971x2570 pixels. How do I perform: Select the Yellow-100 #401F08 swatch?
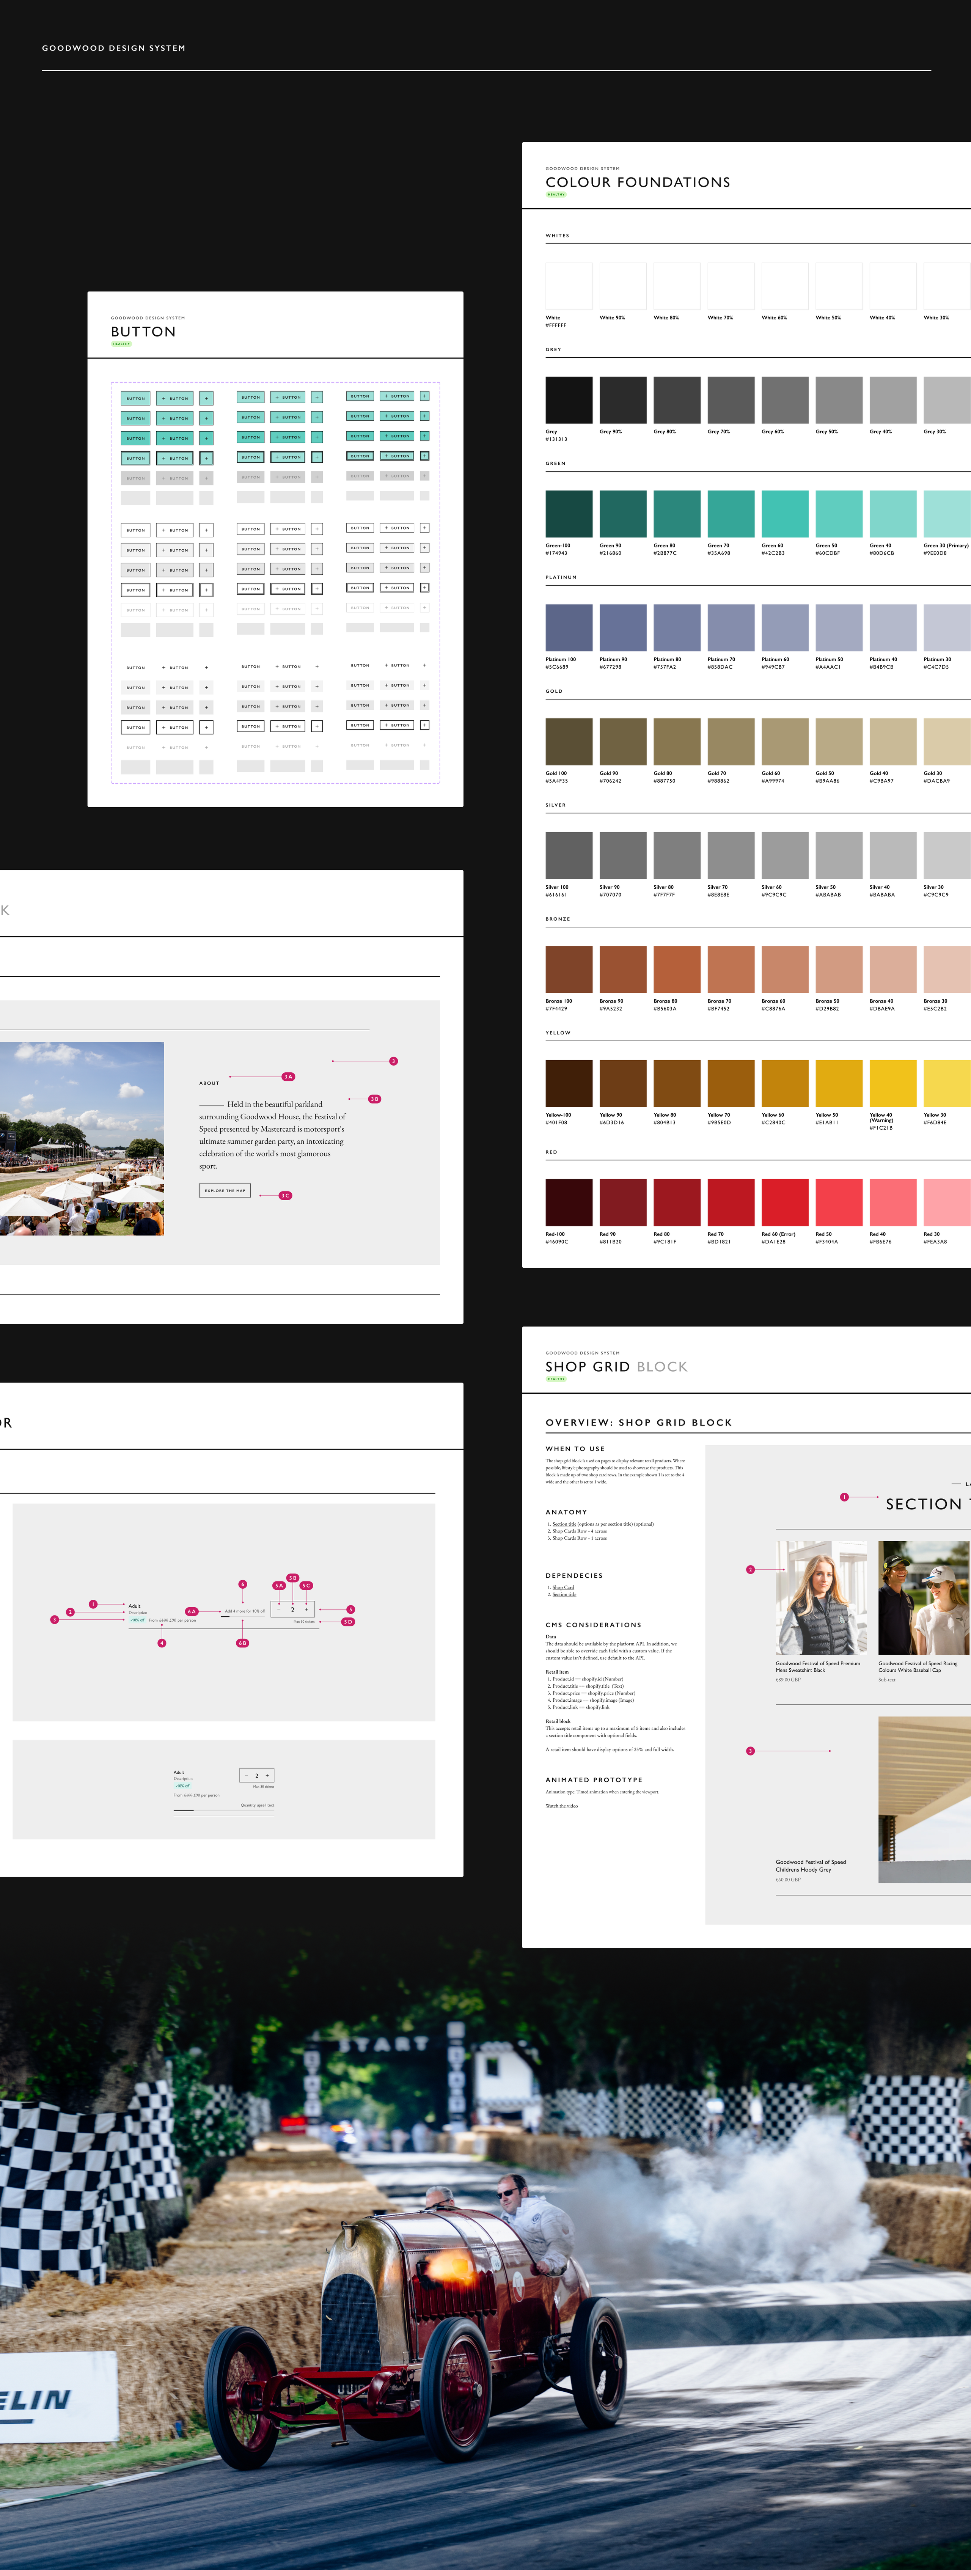point(569,1083)
